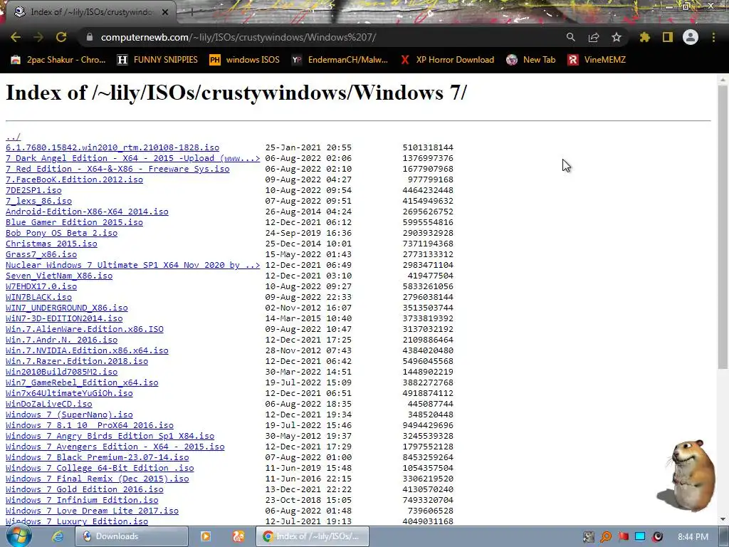Download Win.7.Razer.Edition.2018.iso
The image size is (729, 547).
point(77,361)
